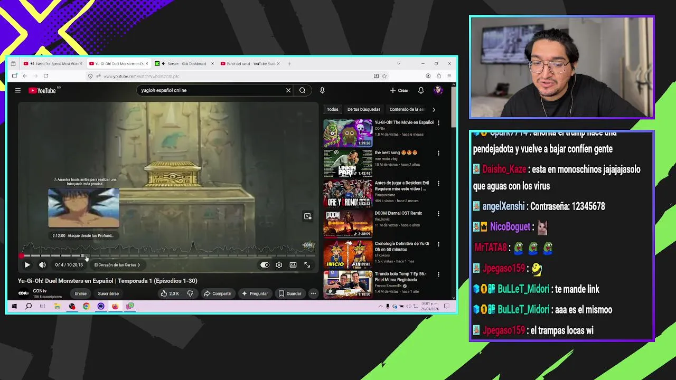
Task: Save video with Guardar
Action: click(x=290, y=293)
